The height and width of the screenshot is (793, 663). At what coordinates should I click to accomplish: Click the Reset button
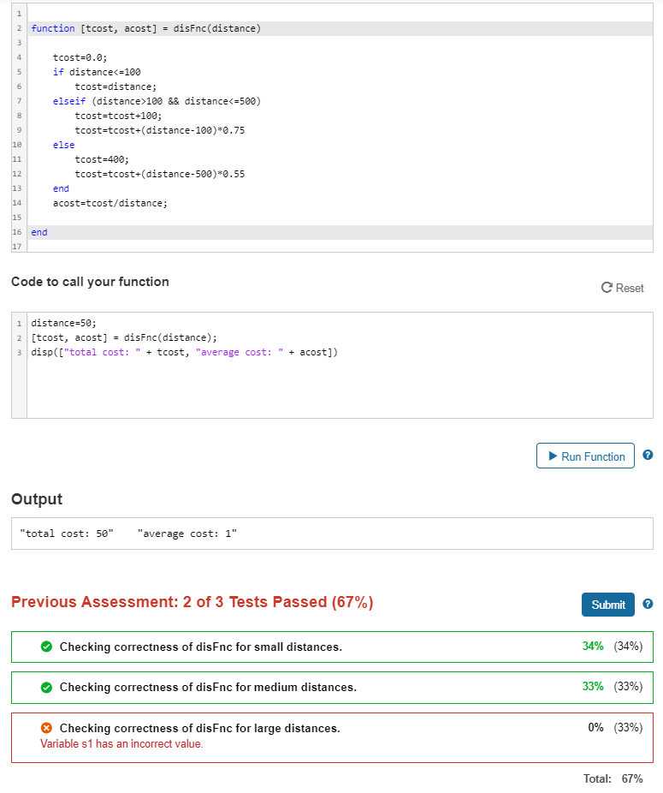(x=622, y=288)
